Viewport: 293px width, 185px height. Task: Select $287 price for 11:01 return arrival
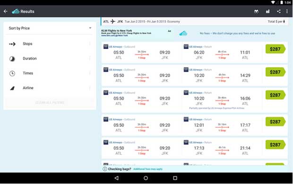tap(276, 49)
